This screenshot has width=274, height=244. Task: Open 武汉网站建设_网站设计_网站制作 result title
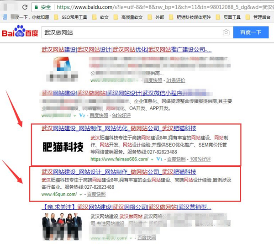tap(119, 172)
